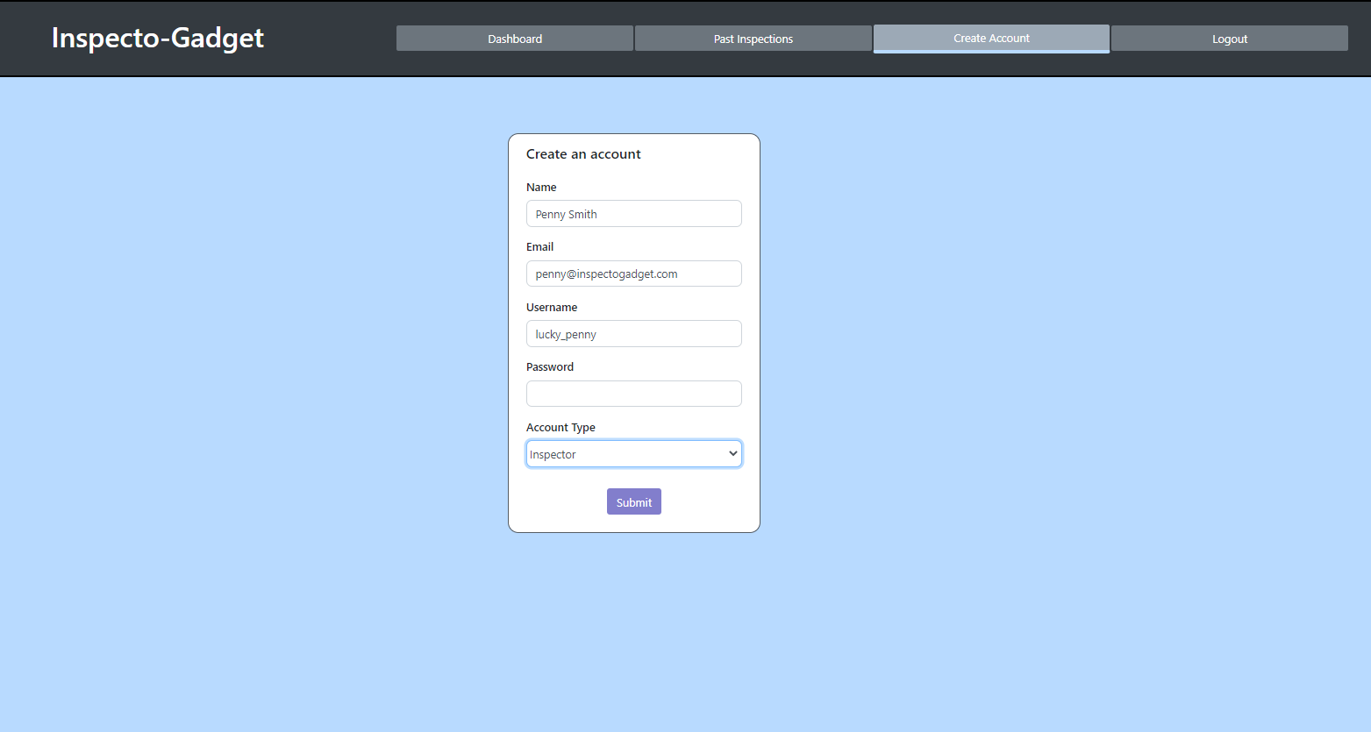Click the Email label text
The width and height of the screenshot is (1371, 732).
click(x=539, y=246)
